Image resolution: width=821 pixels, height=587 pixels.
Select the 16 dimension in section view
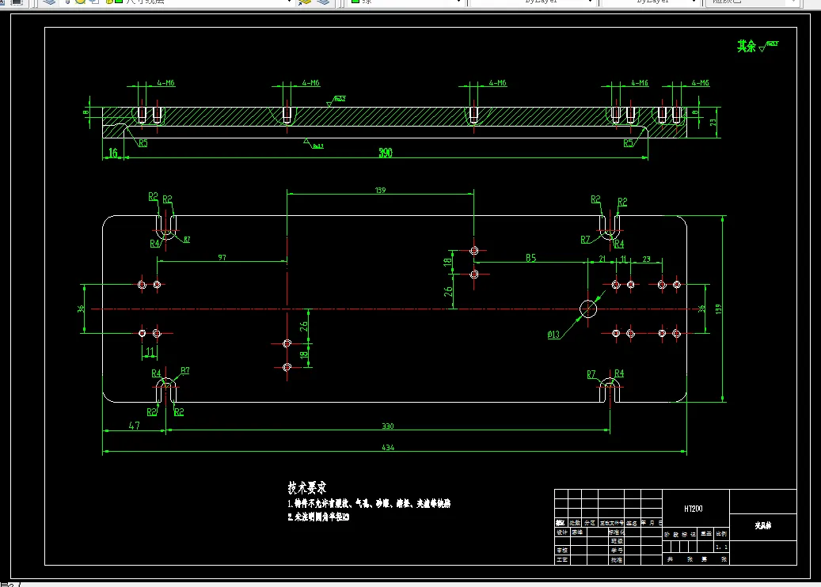(x=113, y=153)
